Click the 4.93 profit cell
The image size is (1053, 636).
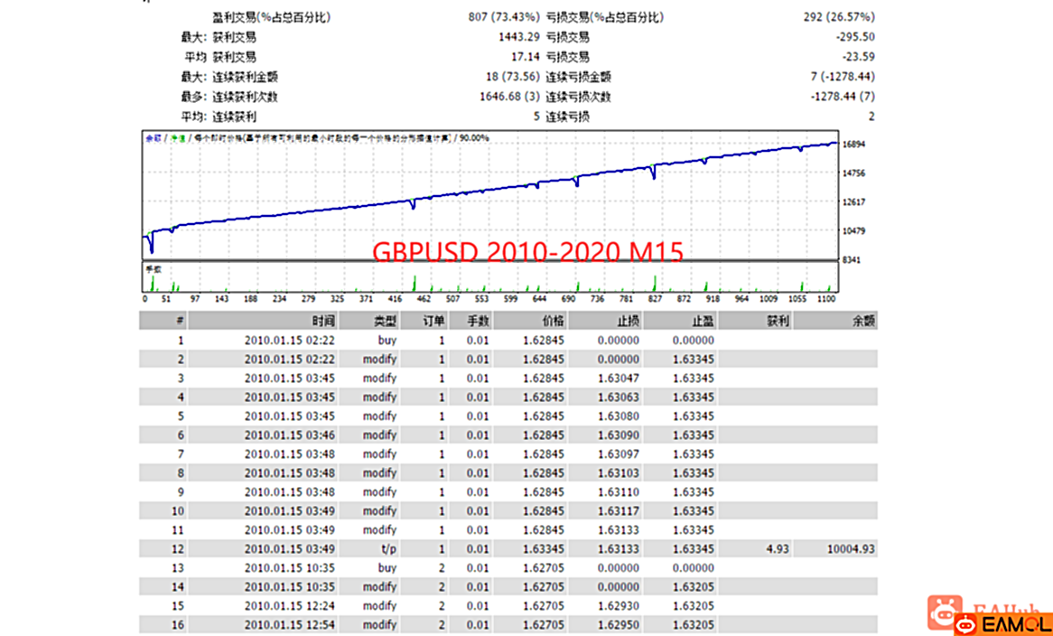click(778, 549)
